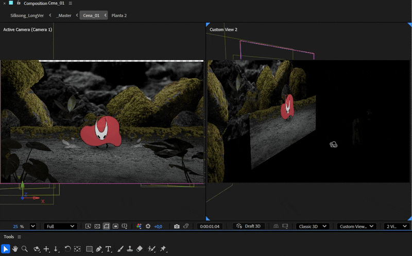Click the composition color label icon

tap(11, 3)
